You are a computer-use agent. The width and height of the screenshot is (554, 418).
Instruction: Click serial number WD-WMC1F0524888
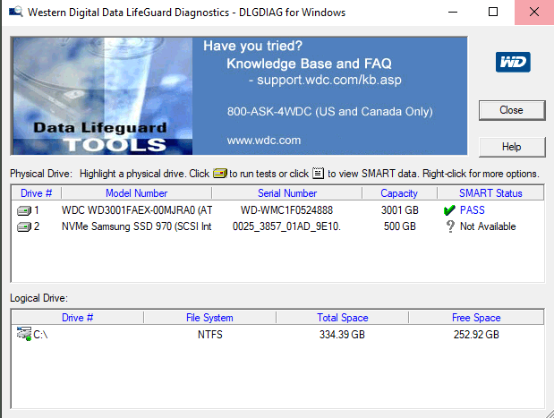[286, 210]
